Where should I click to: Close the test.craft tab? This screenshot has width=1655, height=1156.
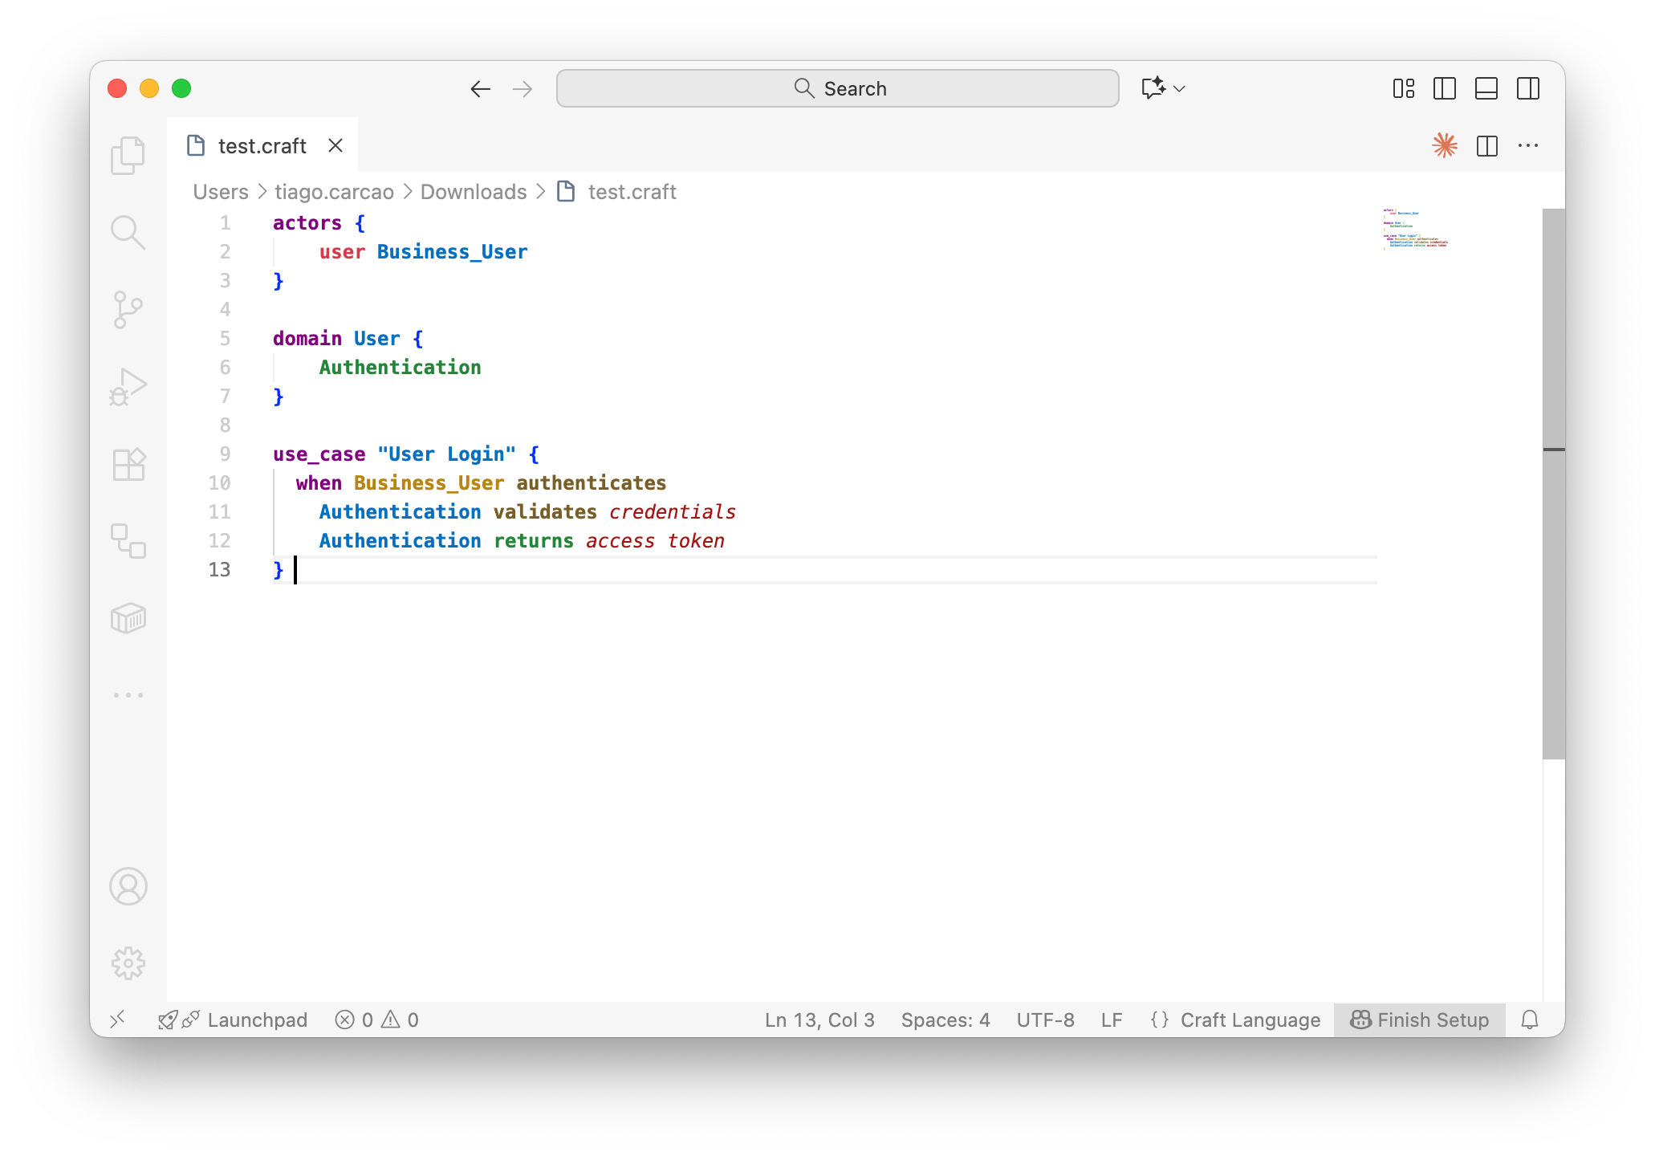(x=335, y=145)
